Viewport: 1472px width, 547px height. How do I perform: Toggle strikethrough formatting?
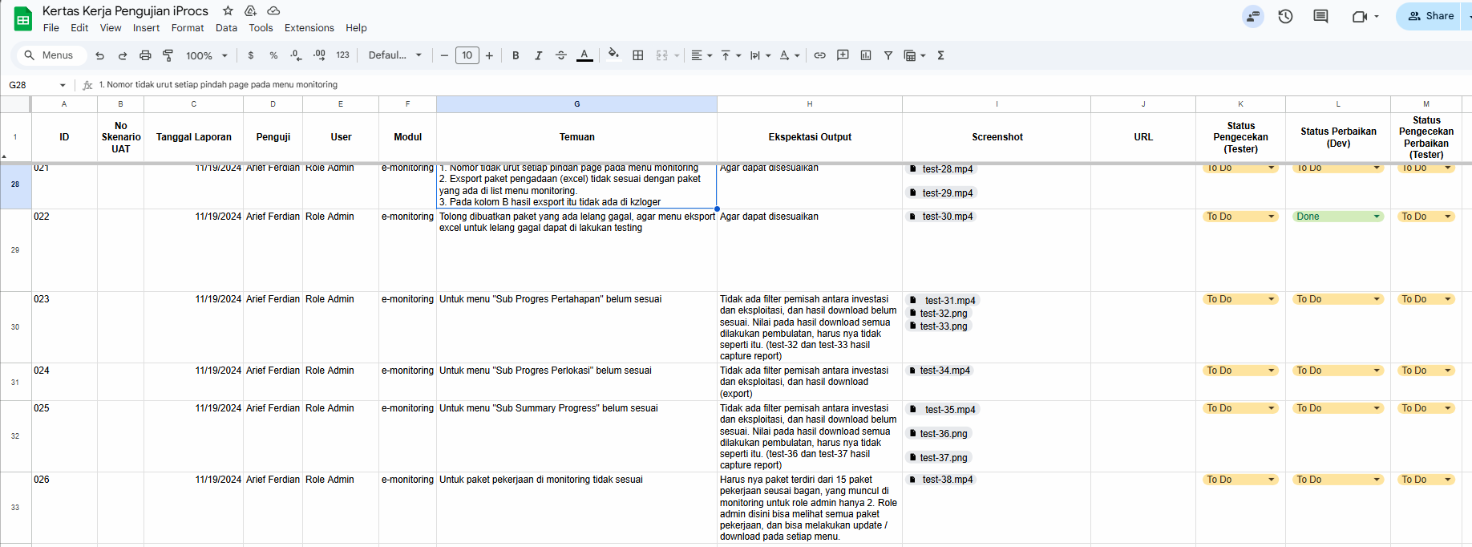pyautogui.click(x=561, y=55)
